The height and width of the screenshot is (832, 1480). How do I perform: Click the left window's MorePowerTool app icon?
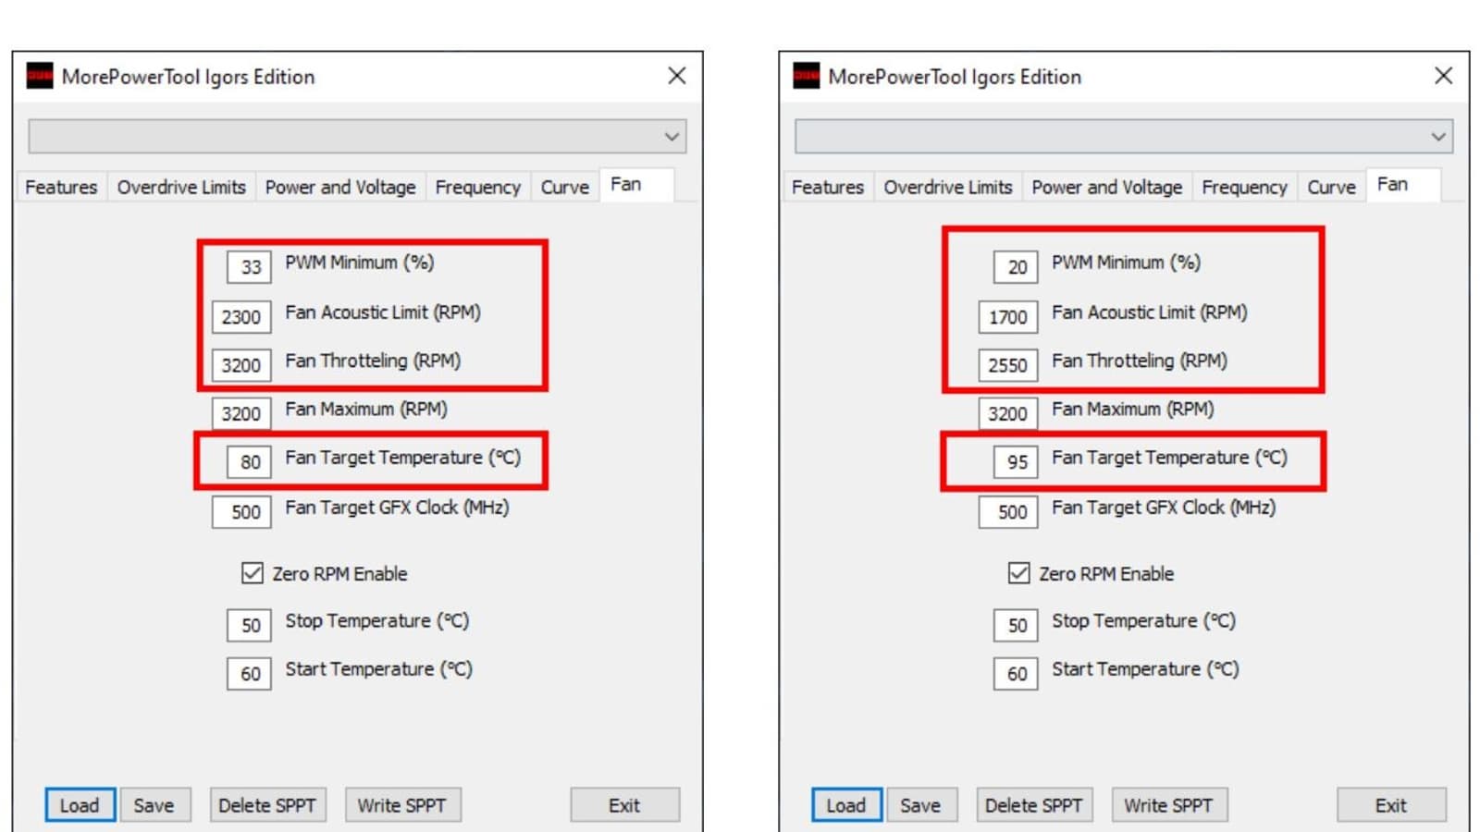(40, 76)
